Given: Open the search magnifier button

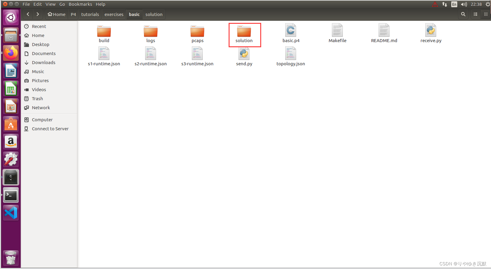Looking at the screenshot, I should point(463,14).
